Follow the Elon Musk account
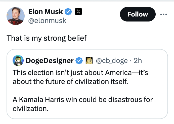 [x=138, y=14]
